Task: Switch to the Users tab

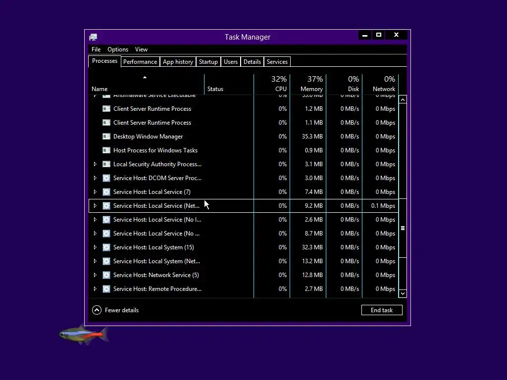Action: pos(231,62)
